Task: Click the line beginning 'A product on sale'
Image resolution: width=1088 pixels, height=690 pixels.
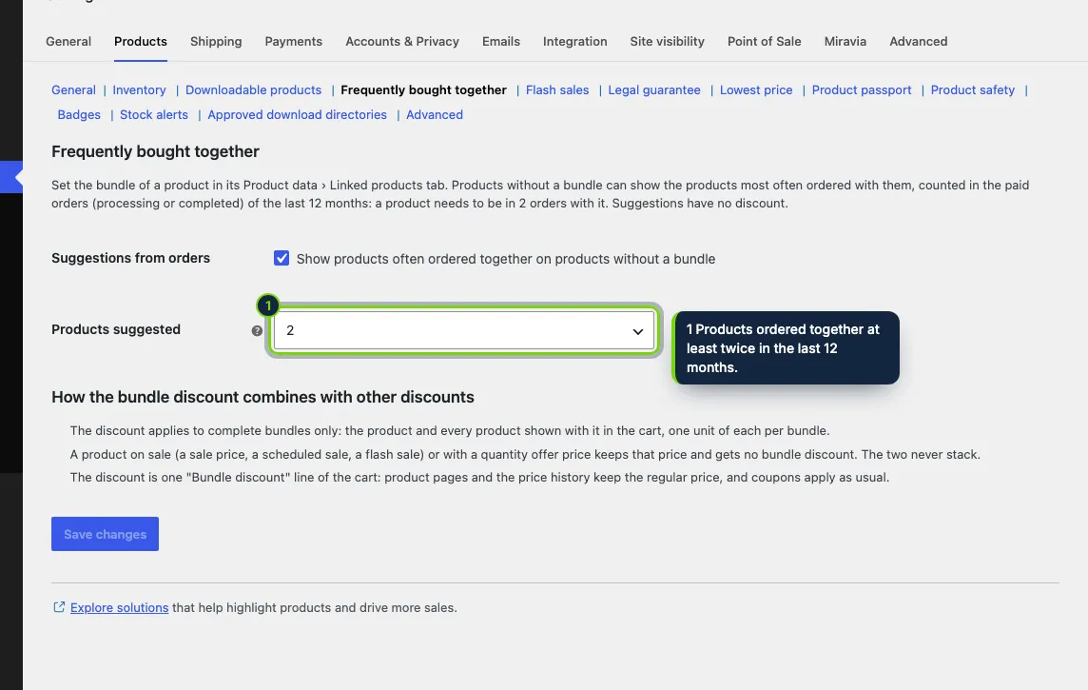Action: click(525, 455)
